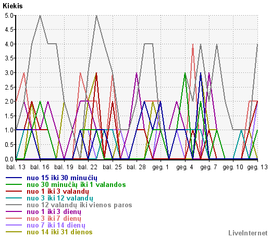
Task: Click the 'nuo 3 iki 12 valandų' legend label
Action: click(x=60, y=198)
